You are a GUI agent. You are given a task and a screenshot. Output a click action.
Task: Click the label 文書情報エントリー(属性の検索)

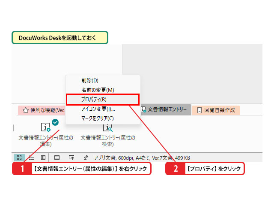(108, 141)
